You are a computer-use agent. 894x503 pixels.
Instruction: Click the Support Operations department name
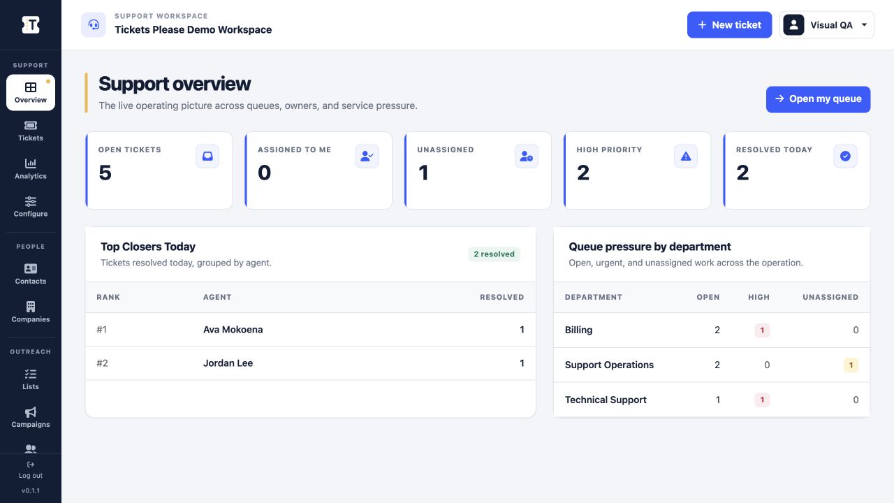click(609, 365)
